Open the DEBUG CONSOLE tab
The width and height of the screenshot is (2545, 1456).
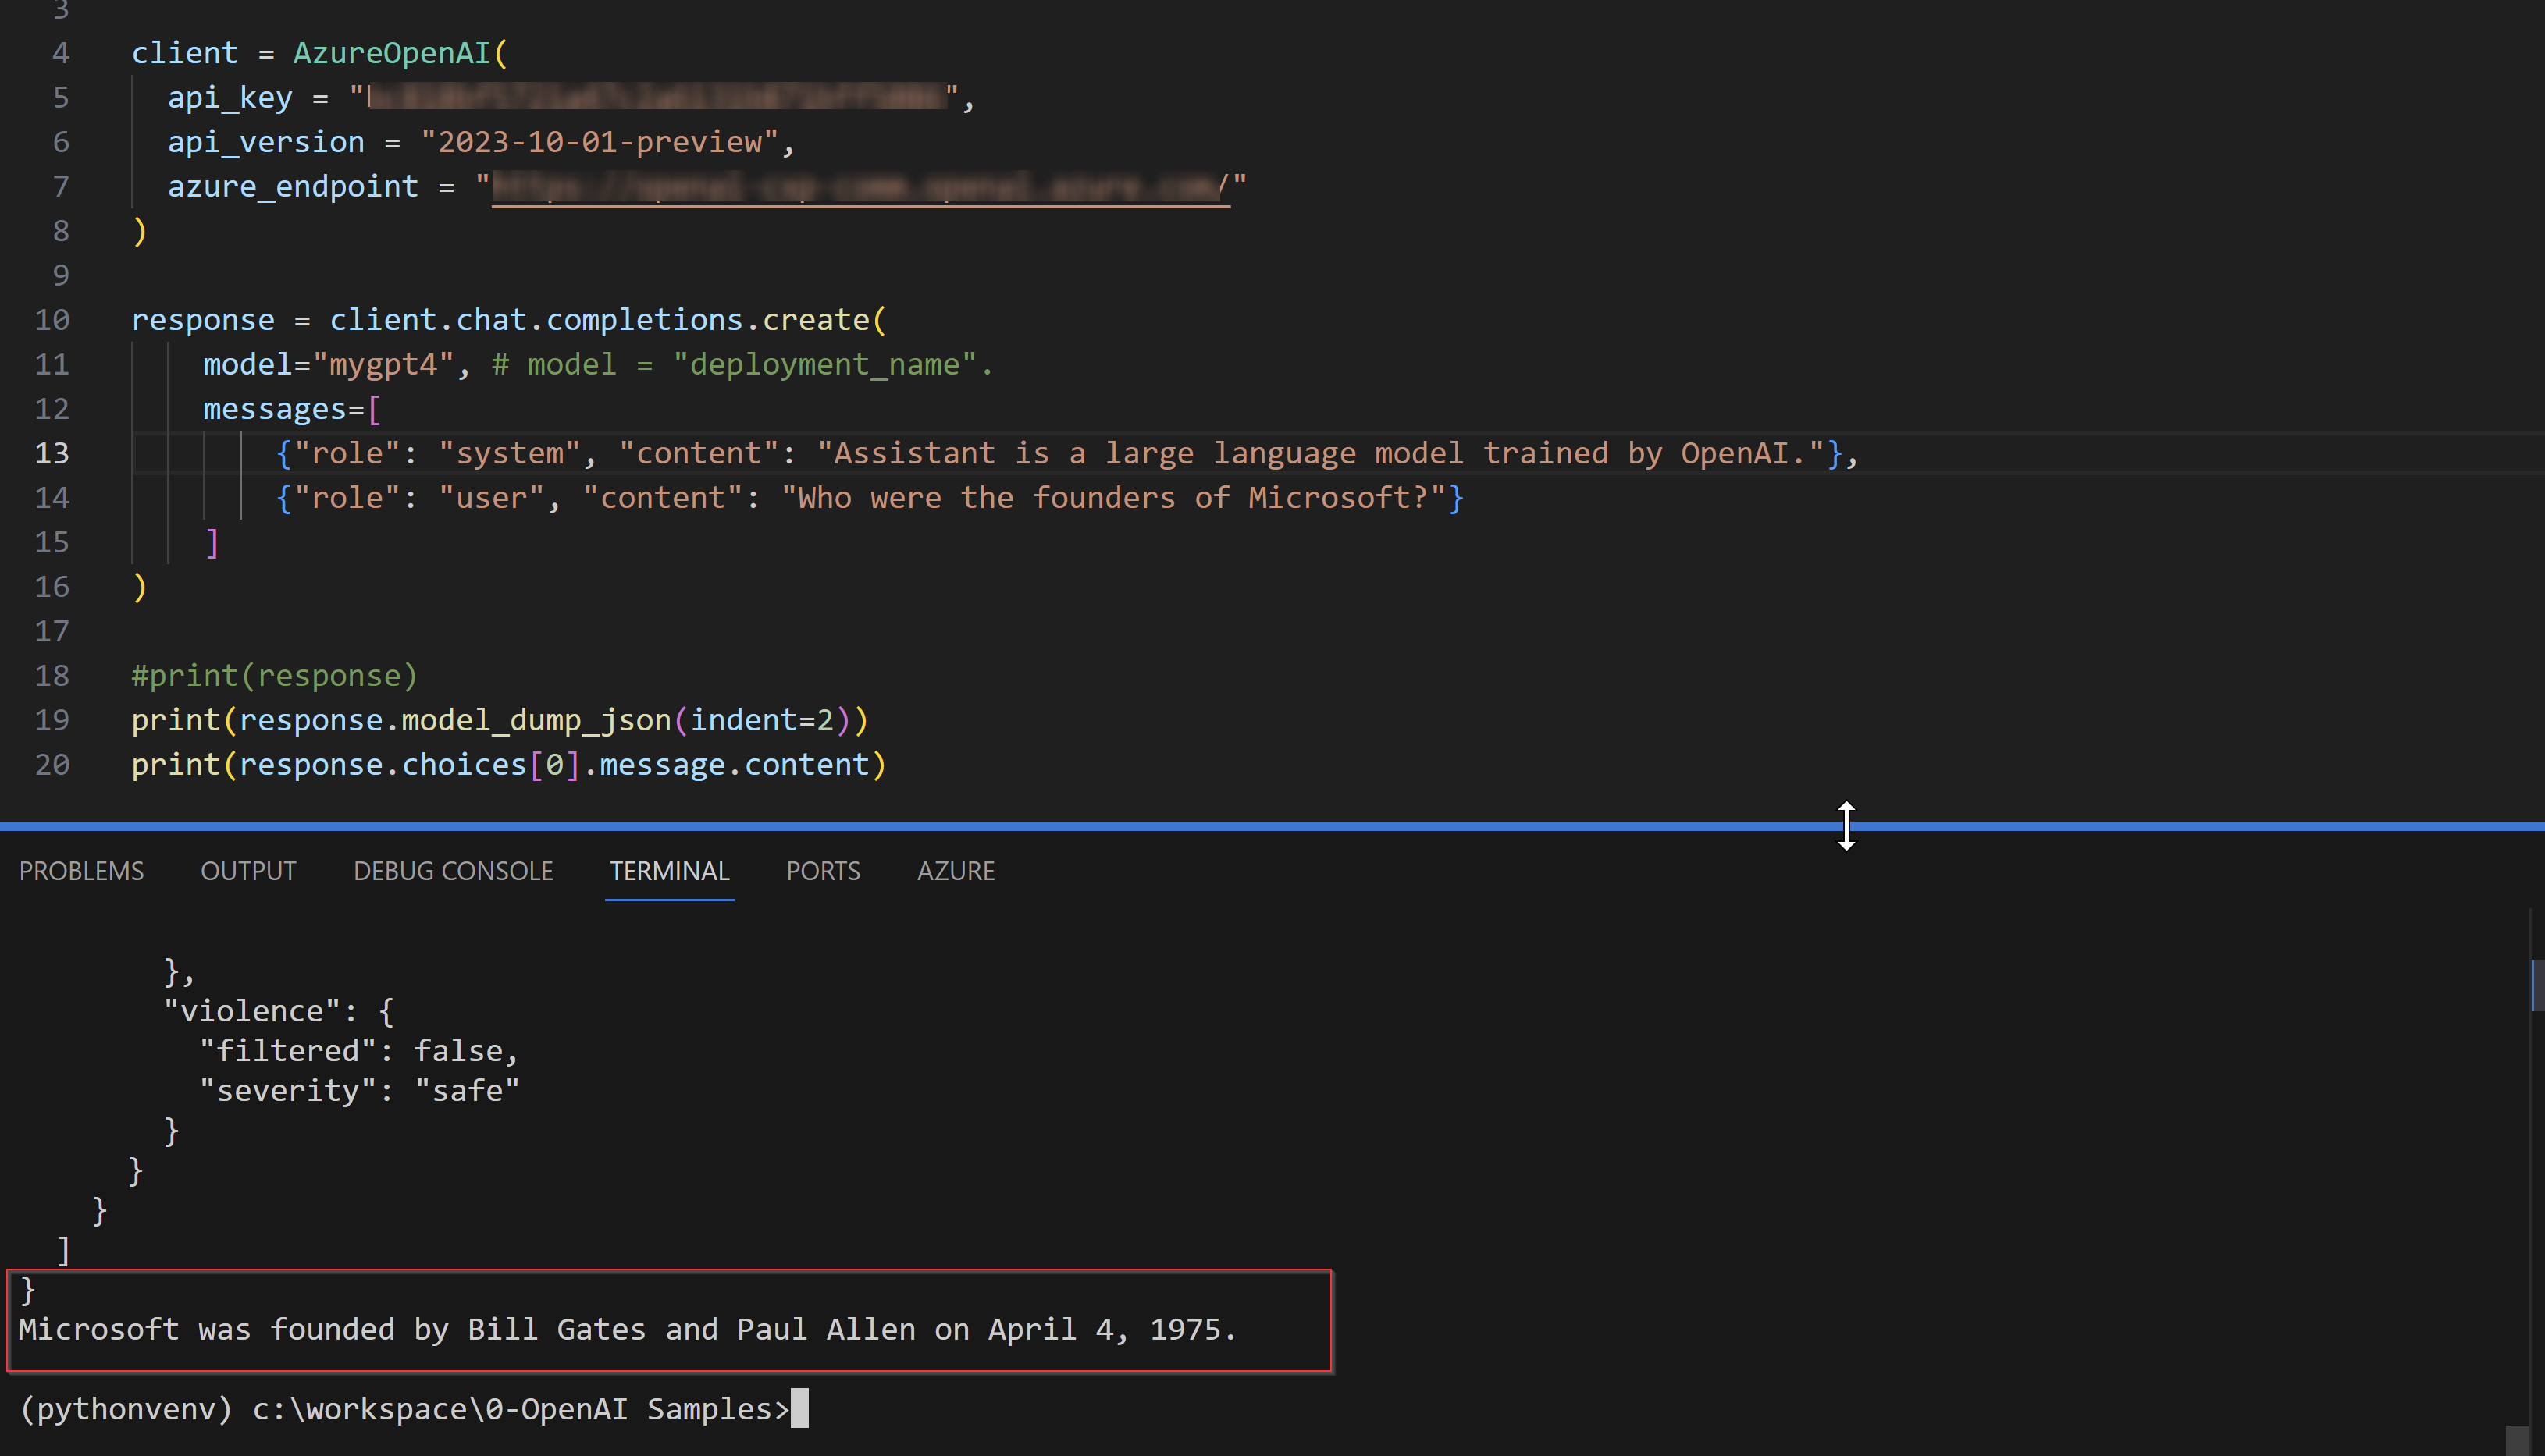pyautogui.click(x=453, y=871)
